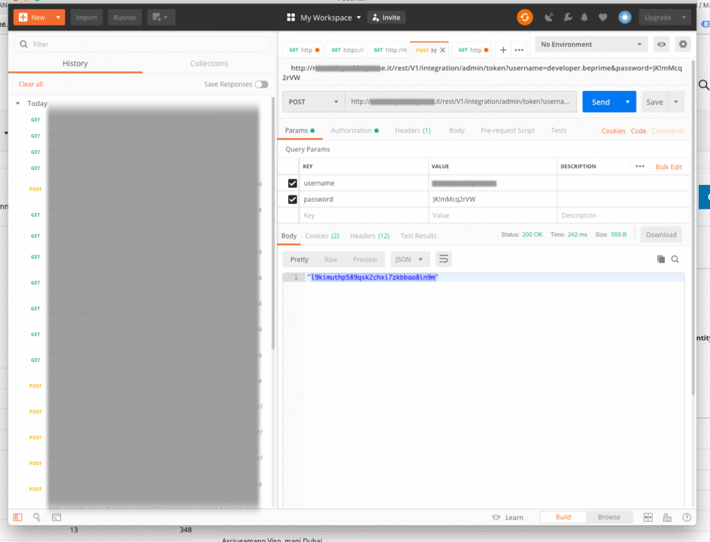The width and height of the screenshot is (710, 542).
Task: Open new window icon dropdown
Action: point(161,17)
